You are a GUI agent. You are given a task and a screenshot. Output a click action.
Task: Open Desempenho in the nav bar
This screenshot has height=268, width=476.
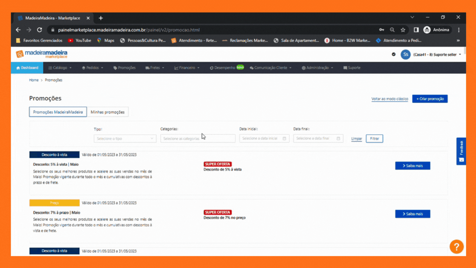[226, 68]
